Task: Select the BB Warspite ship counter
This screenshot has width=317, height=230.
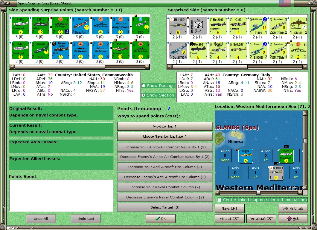Action: pos(80,50)
